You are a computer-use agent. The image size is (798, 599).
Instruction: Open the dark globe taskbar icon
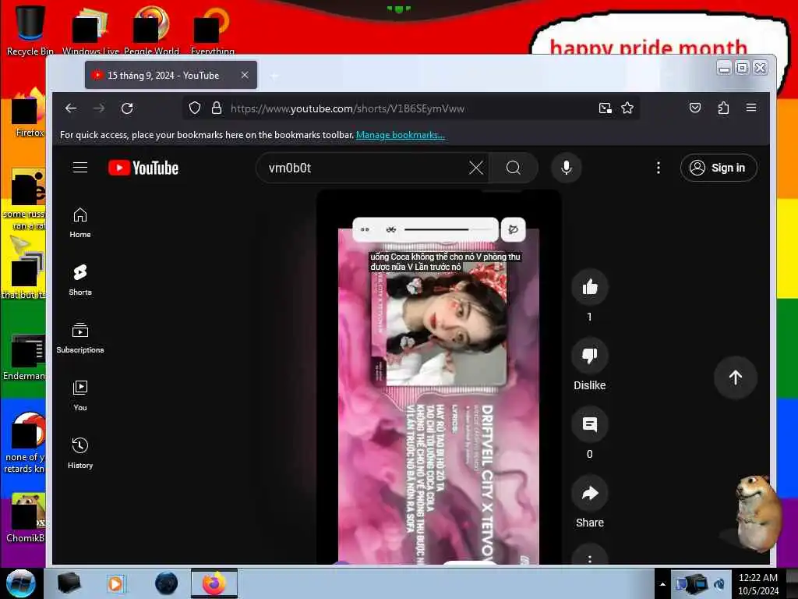[x=166, y=583]
